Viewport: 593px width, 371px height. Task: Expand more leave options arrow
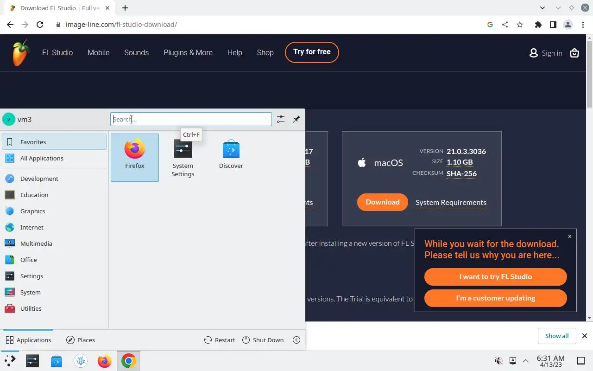[296, 340]
